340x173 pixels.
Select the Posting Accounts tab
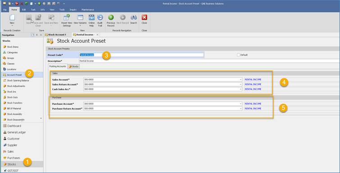coord(58,67)
